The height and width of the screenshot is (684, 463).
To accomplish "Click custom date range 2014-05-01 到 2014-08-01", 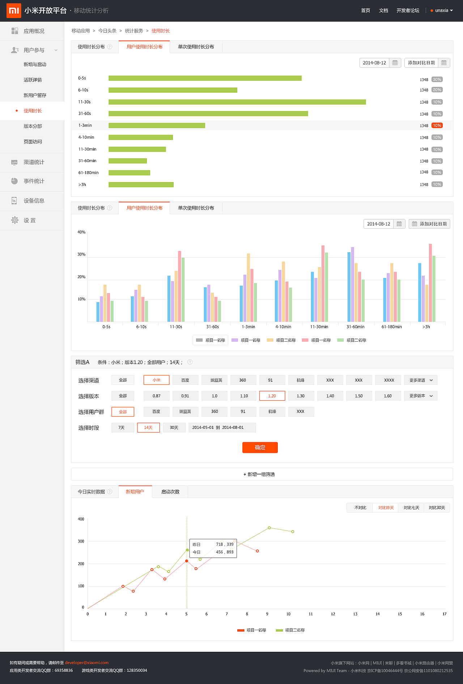I will (222, 428).
